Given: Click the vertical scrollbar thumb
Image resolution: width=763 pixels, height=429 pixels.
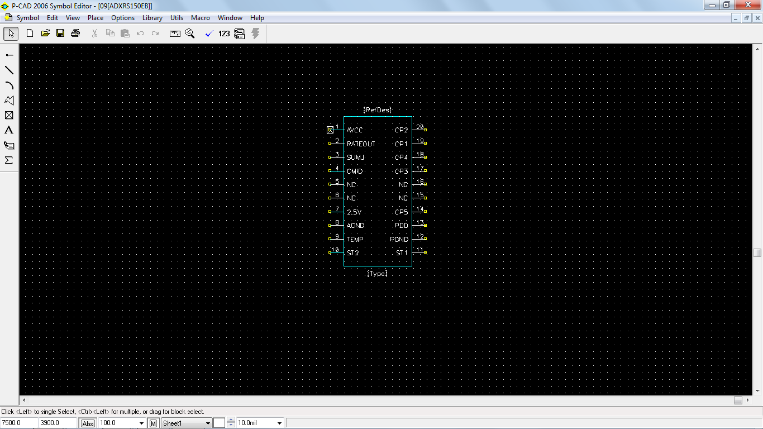Looking at the screenshot, I should pyautogui.click(x=757, y=252).
